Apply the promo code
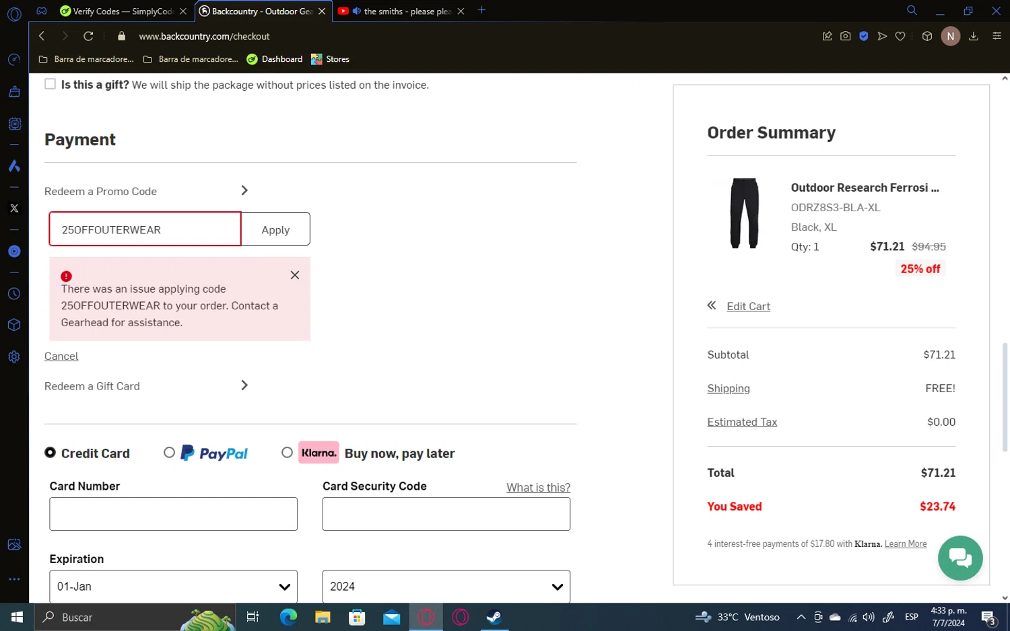This screenshot has height=631, width=1010. tap(275, 229)
